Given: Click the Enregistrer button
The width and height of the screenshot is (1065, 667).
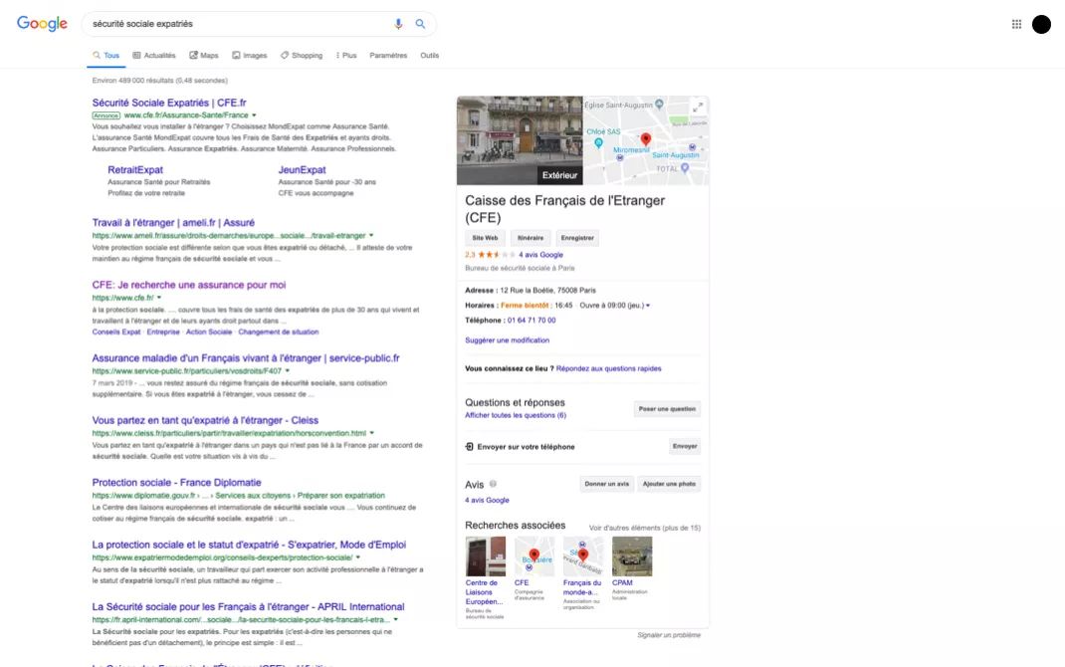Looking at the screenshot, I should tap(577, 238).
